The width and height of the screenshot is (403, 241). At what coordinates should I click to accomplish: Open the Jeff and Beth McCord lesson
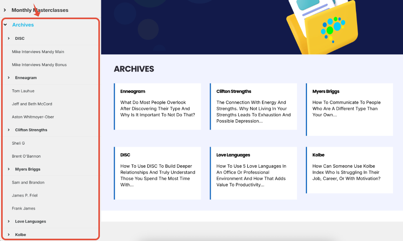tap(32, 104)
